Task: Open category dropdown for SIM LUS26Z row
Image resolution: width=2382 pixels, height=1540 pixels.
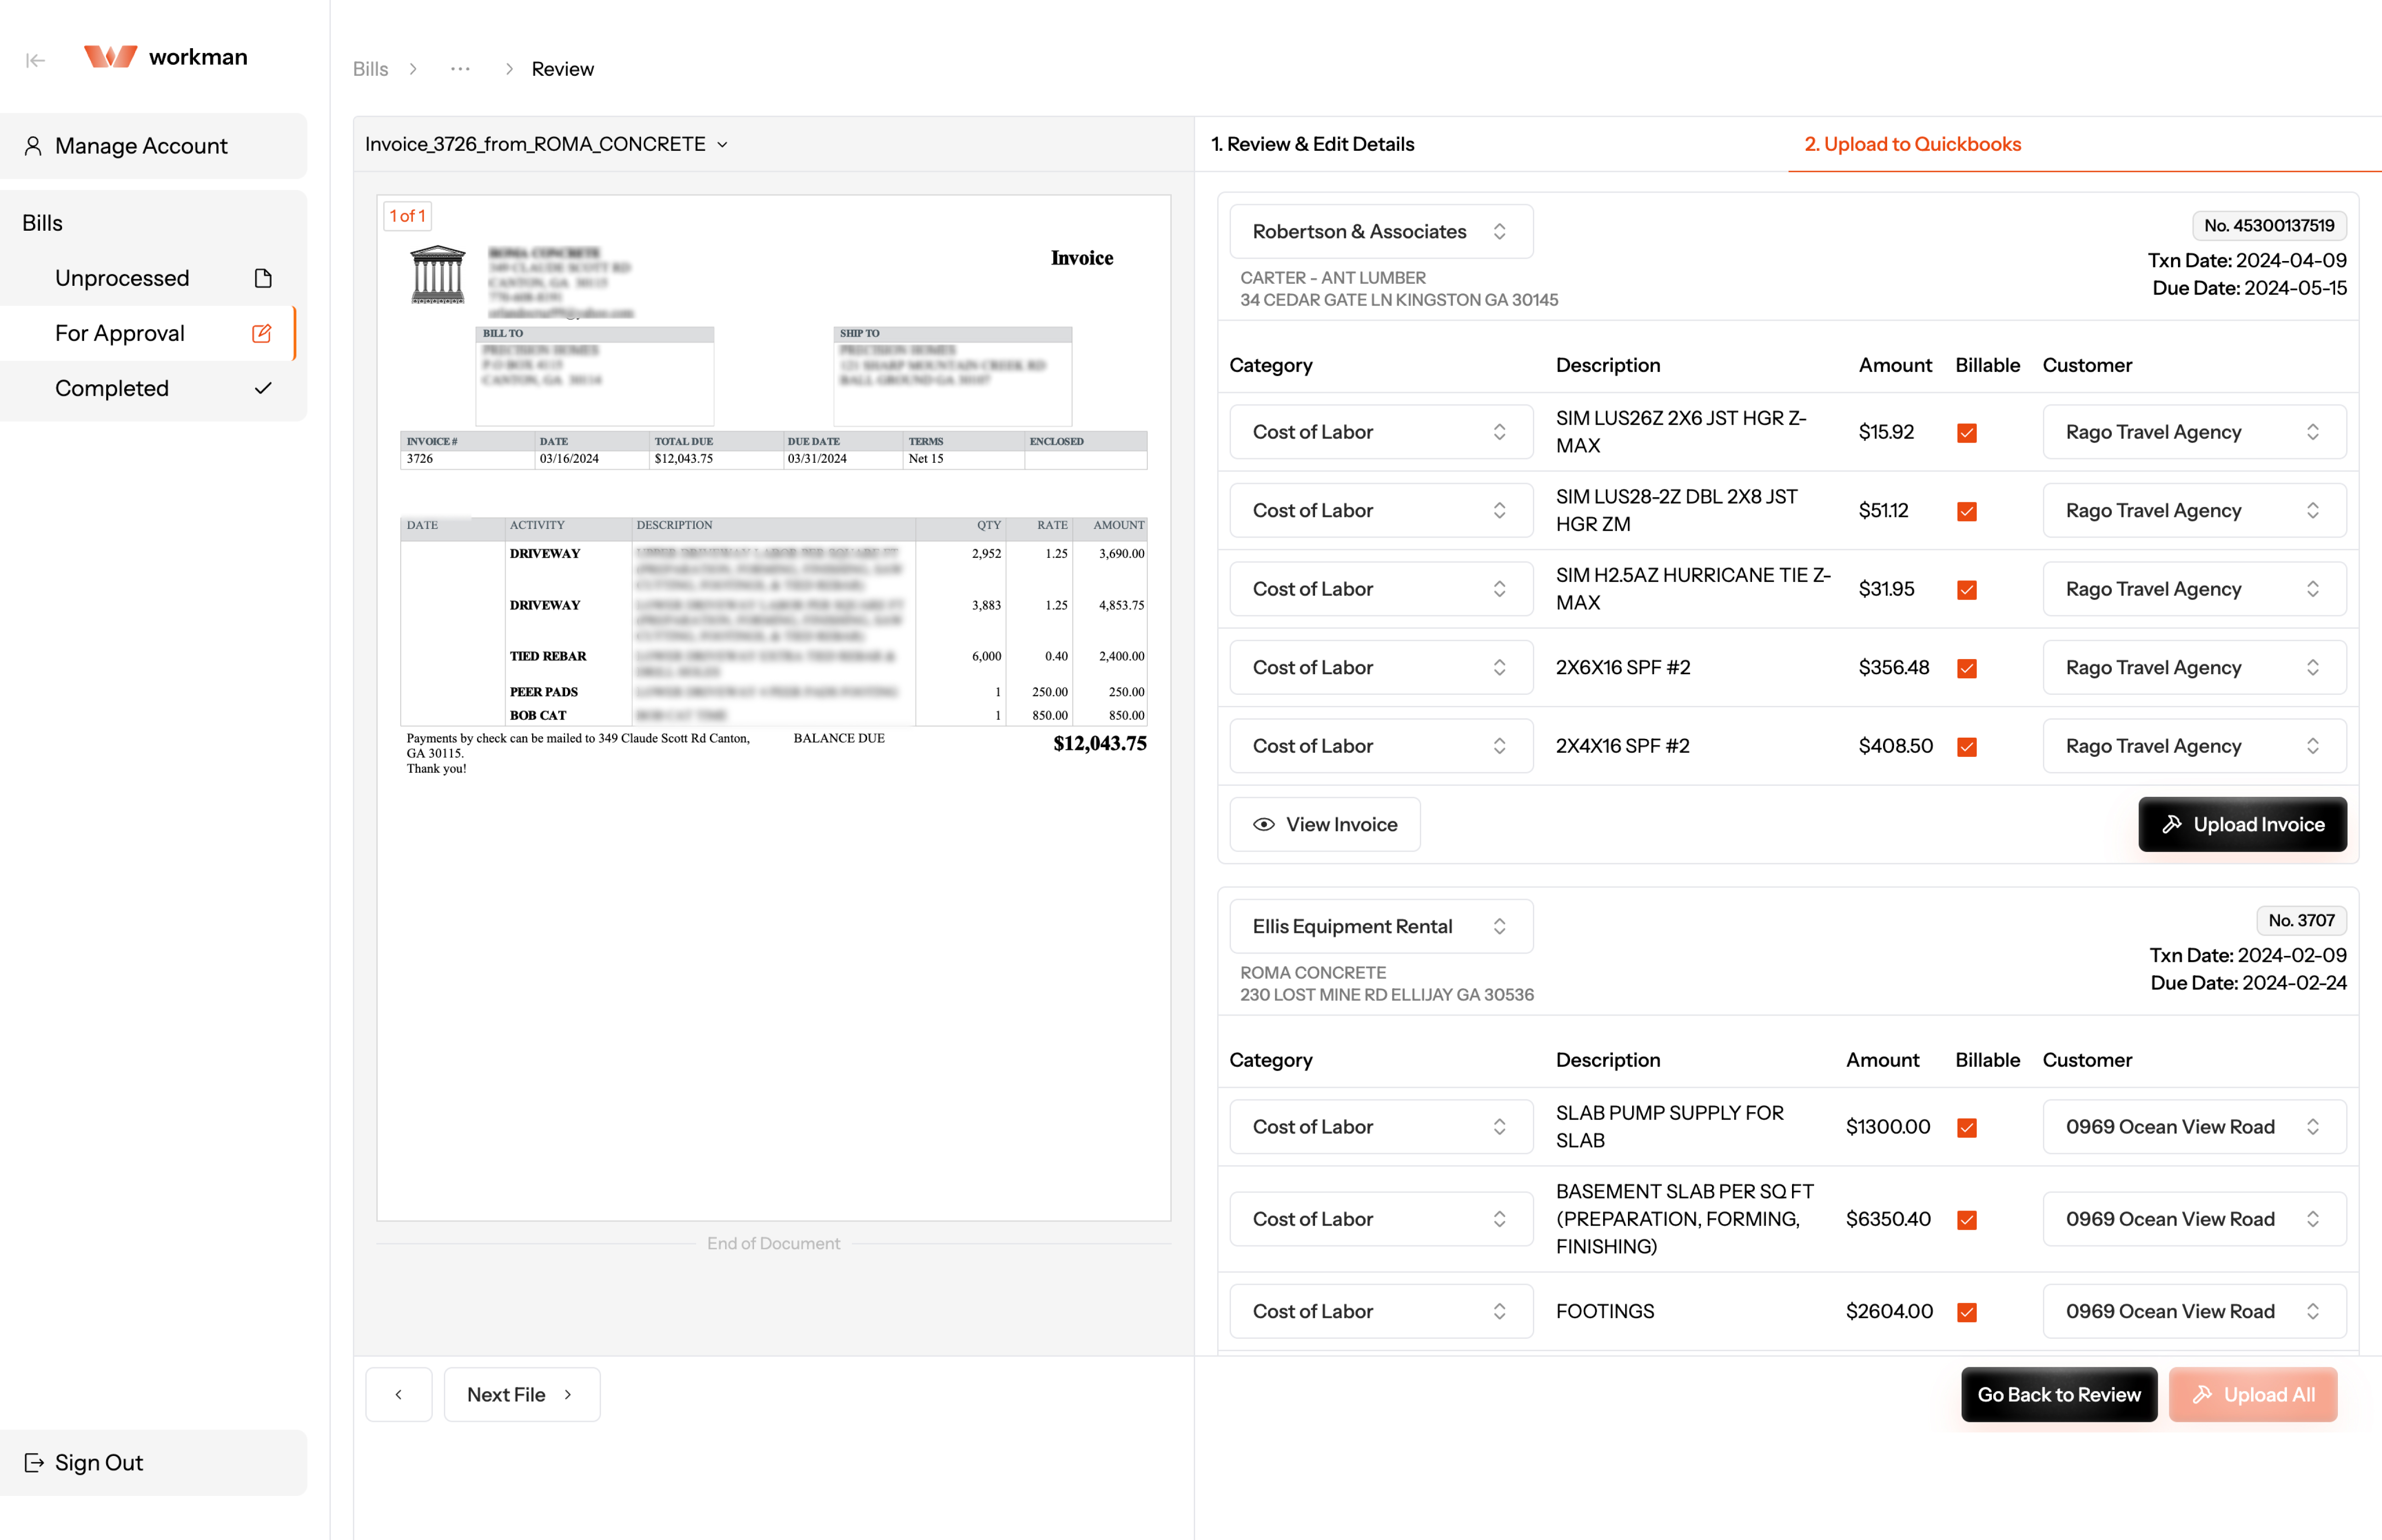Action: (1381, 432)
